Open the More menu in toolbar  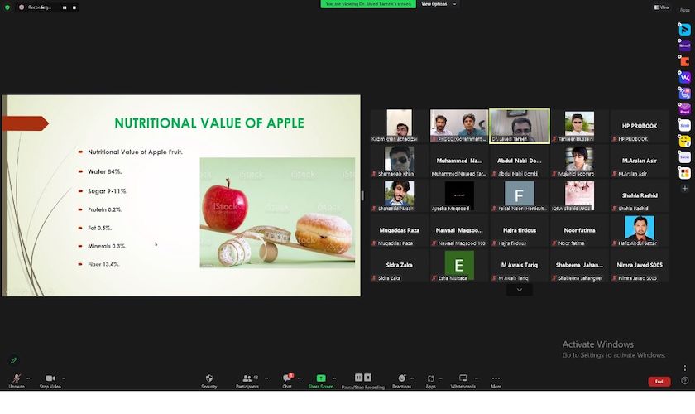point(496,379)
